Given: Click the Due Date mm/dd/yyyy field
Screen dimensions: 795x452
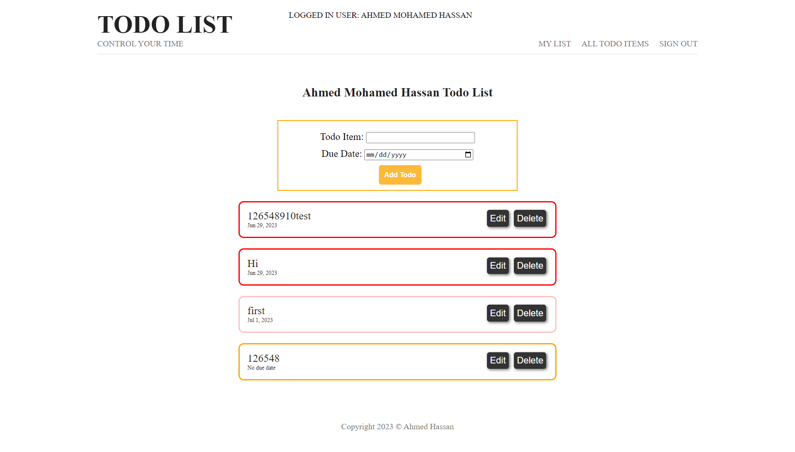Looking at the screenshot, I should pyautogui.click(x=410, y=155).
